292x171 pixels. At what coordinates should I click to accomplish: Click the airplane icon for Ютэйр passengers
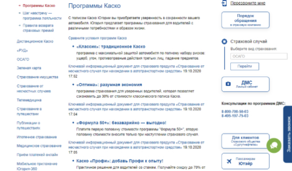click(229, 161)
